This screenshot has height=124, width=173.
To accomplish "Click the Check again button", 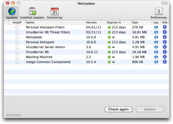I will point(119,109).
